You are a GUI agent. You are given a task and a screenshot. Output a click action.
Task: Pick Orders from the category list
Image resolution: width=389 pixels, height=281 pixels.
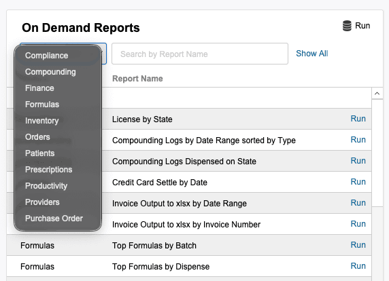click(37, 137)
